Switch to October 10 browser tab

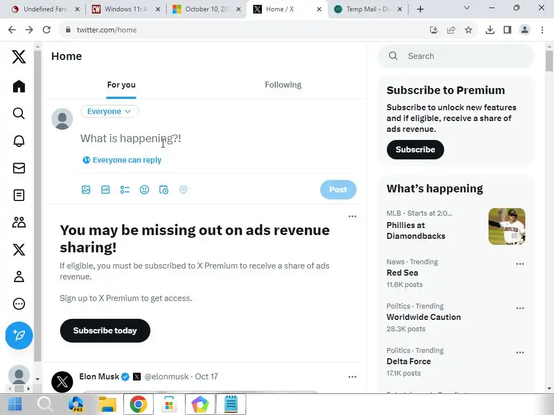207,9
